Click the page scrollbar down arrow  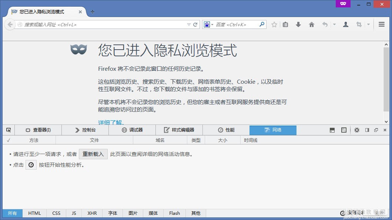pos(386,122)
